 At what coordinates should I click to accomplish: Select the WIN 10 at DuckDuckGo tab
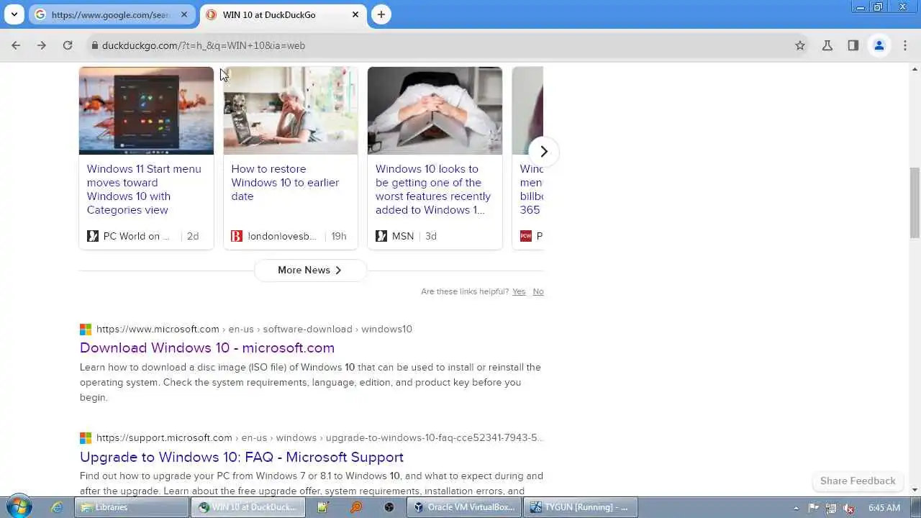pyautogui.click(x=283, y=14)
